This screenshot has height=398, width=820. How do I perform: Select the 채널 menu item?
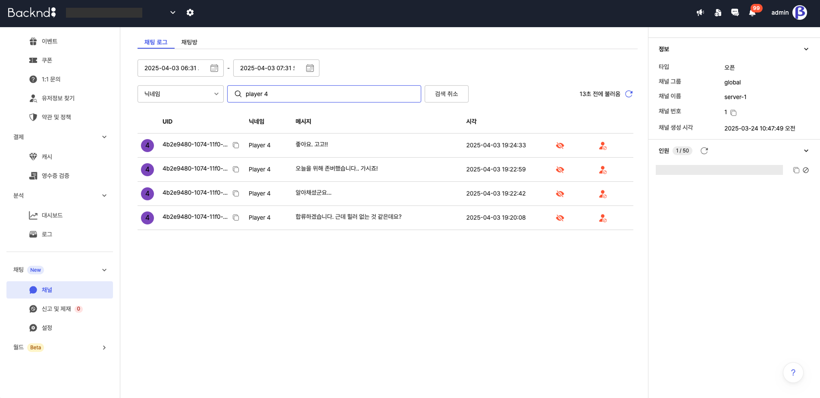click(59, 290)
